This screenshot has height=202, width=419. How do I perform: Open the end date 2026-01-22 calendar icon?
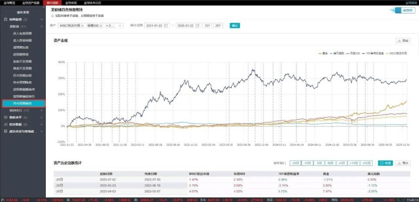(x=197, y=26)
